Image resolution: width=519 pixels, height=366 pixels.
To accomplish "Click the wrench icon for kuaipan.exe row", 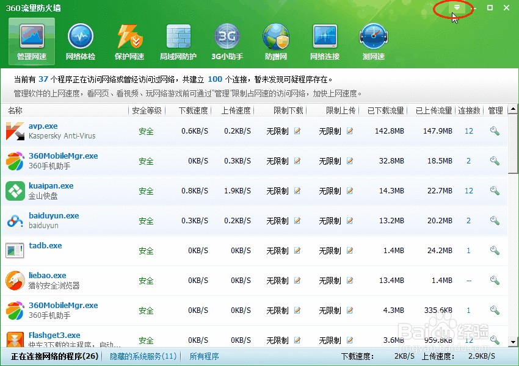I will pos(495,190).
